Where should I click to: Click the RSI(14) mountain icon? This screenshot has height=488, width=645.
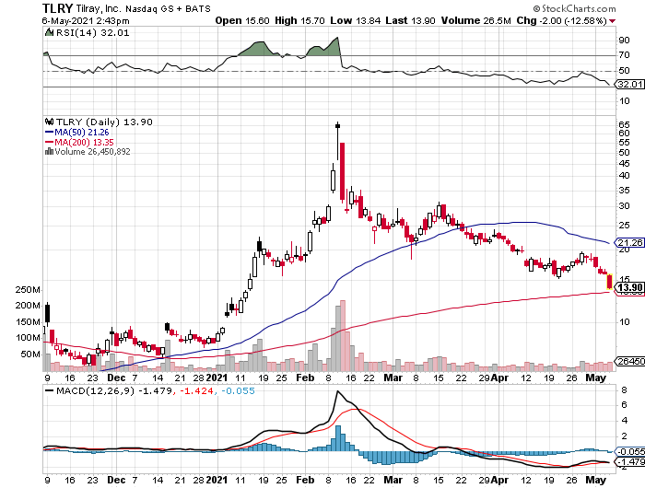49,32
